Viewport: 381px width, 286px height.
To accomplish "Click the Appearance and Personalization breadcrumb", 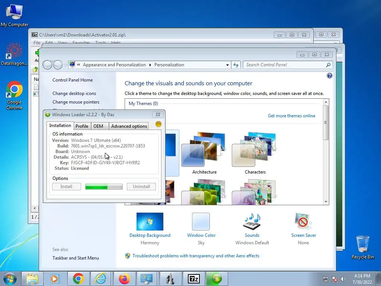I will tap(114, 65).
